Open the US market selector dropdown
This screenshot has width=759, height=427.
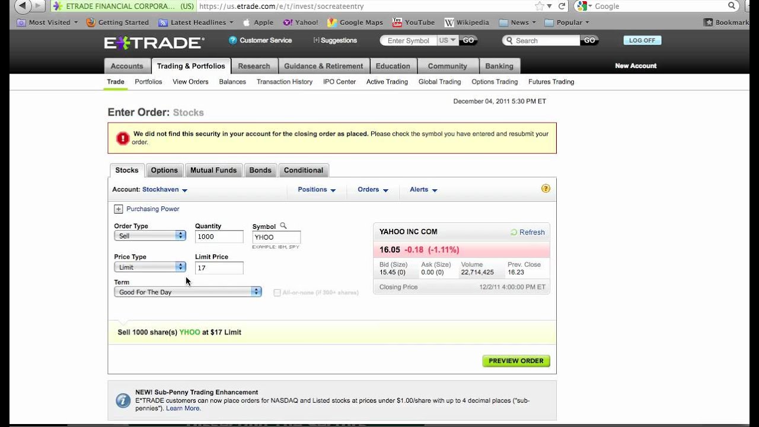448,40
